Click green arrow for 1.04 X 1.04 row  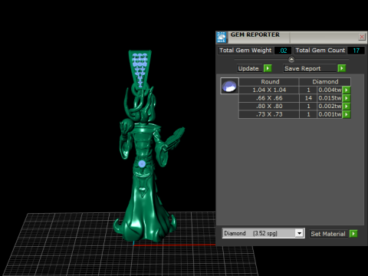click(x=347, y=90)
